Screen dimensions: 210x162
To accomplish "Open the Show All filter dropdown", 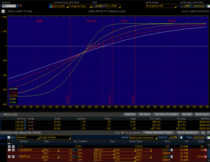I will pyautogui.click(x=28, y=137).
